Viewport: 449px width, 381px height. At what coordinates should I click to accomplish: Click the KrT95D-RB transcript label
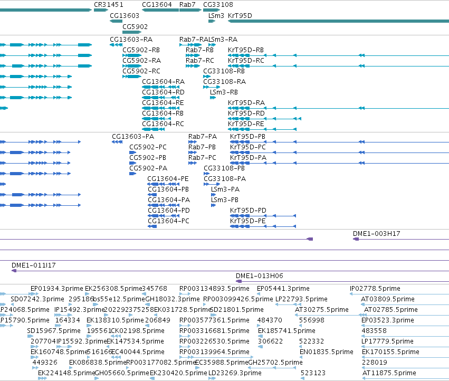point(246,50)
